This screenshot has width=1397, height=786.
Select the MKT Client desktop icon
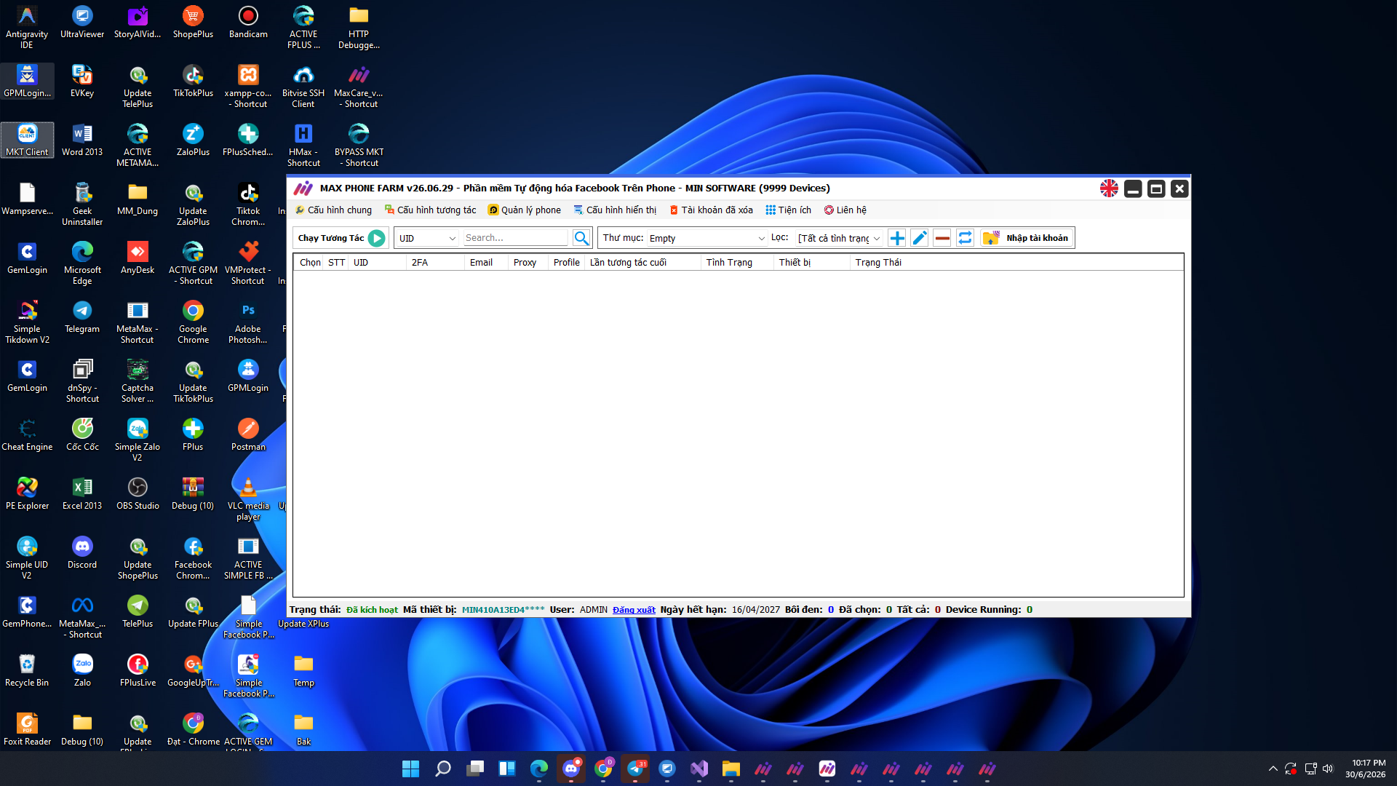coord(27,140)
